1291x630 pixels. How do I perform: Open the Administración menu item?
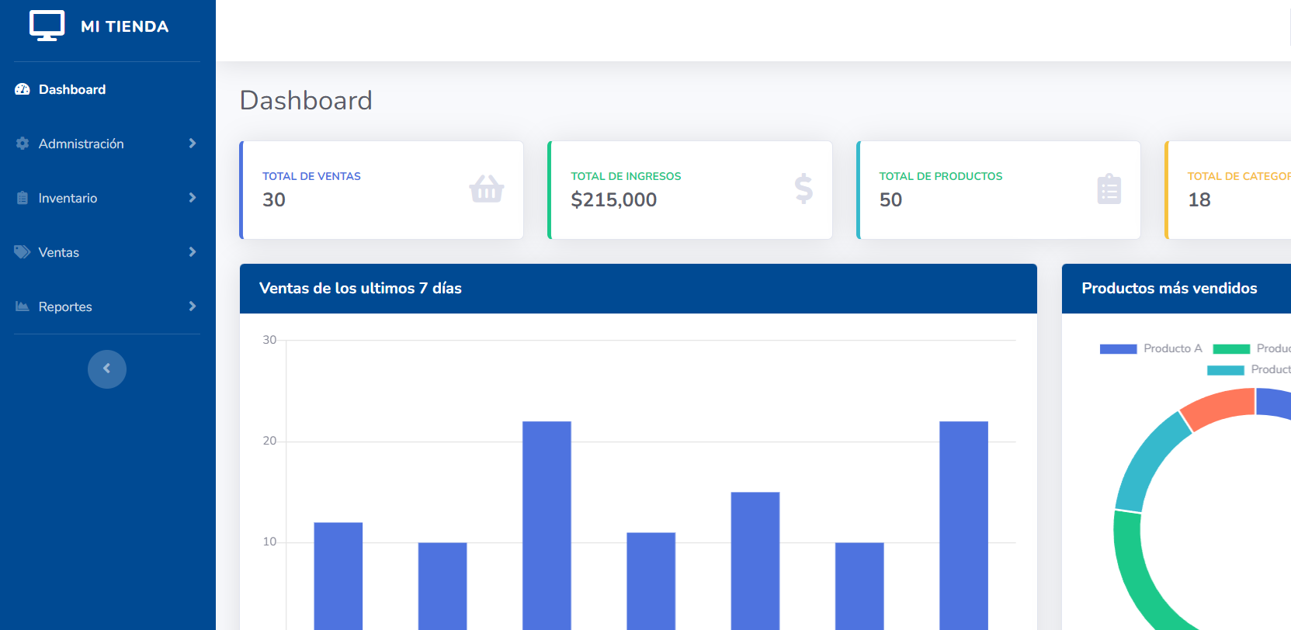tap(107, 144)
